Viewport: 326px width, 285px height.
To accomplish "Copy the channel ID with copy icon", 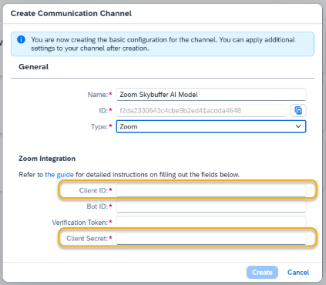I will (x=298, y=111).
